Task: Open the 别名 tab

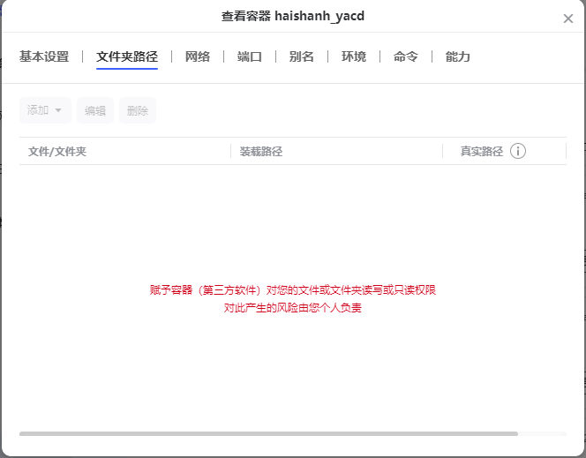Action: [302, 56]
